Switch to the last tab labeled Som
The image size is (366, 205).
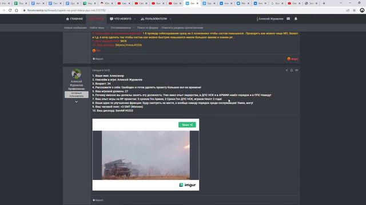311,3
